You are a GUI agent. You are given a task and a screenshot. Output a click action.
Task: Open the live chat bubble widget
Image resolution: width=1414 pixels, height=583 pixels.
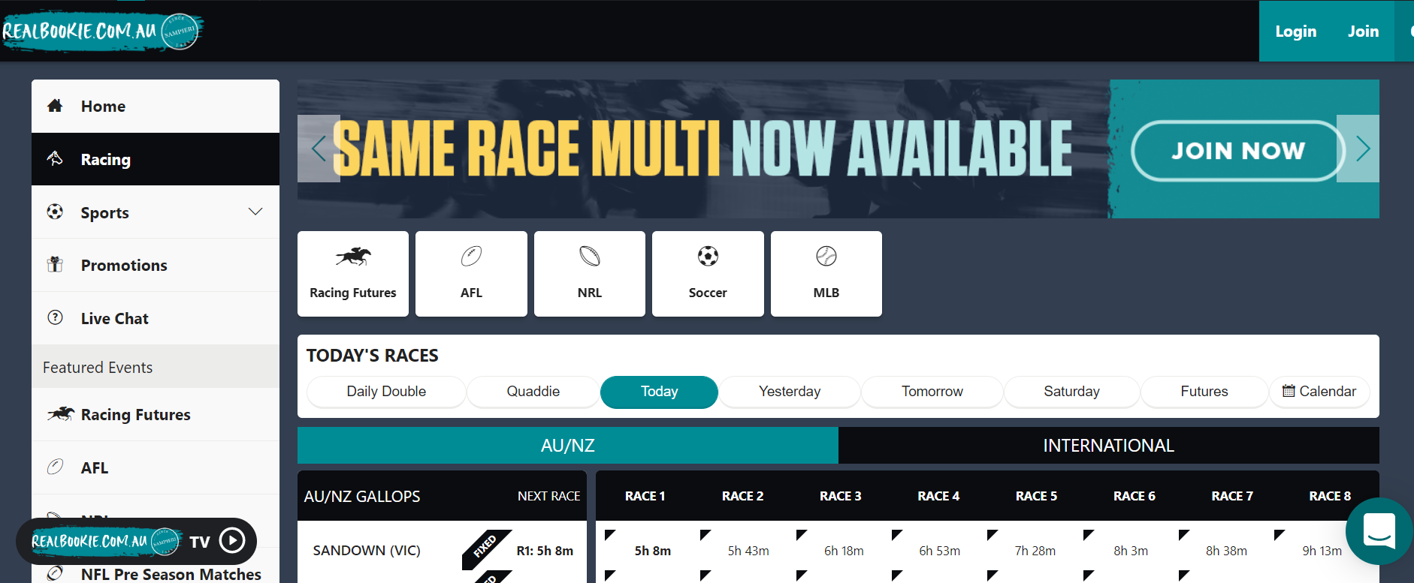coord(1379,531)
